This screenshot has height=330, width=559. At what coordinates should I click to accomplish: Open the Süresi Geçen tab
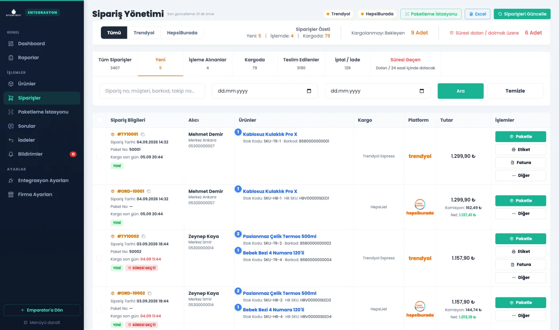point(405,63)
